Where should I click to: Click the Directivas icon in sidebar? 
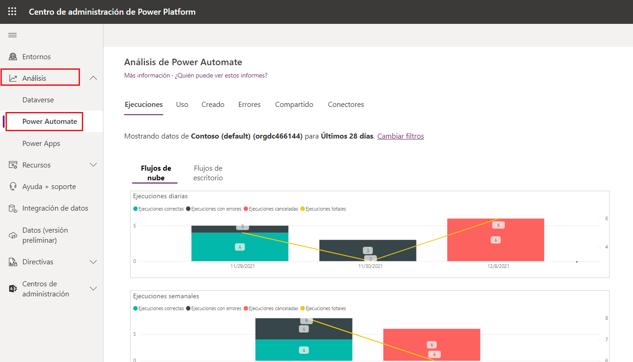pos(13,262)
